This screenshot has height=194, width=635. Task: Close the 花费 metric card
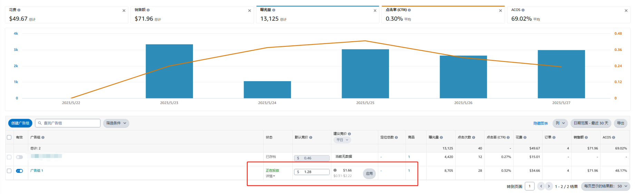124,11
